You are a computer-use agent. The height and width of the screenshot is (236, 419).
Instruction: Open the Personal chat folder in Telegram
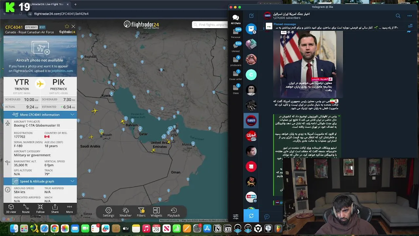[236, 33]
